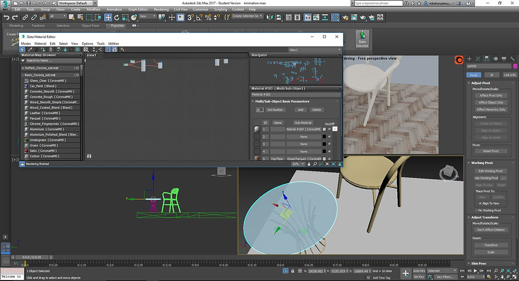This screenshot has width=519, height=281.
Task: Click the Set Number button
Action: (x=275, y=110)
